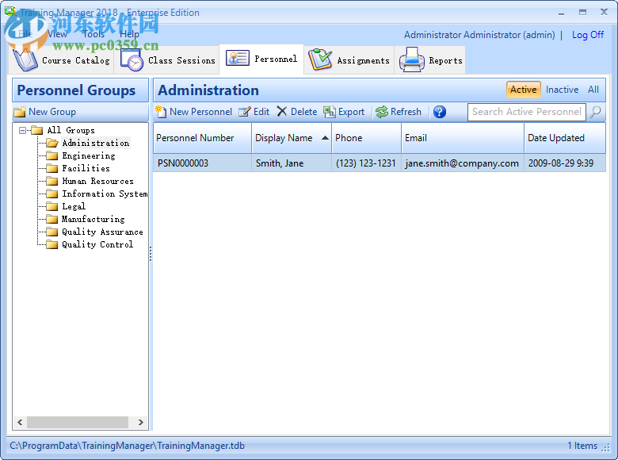Click the Edit button label
Viewport: 618px width, 460px height.
click(261, 112)
